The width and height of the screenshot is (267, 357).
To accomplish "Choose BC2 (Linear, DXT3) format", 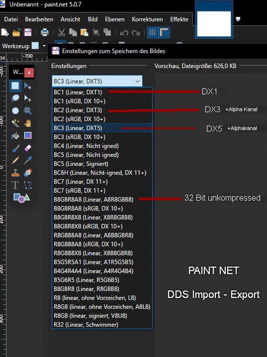I will tap(102, 110).
